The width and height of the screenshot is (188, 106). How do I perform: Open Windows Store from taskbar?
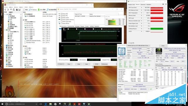click(55, 104)
